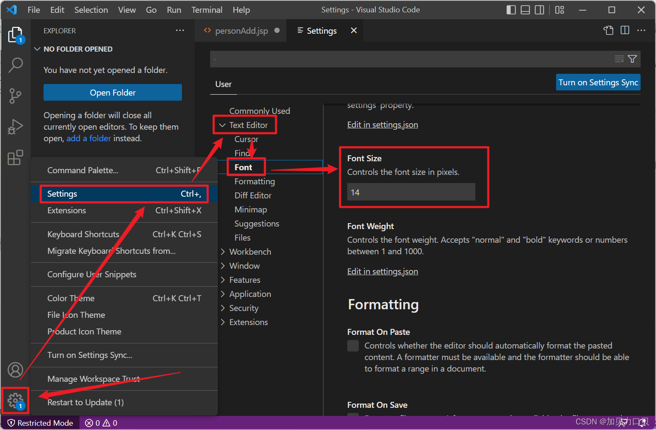Click the Open Settings (JSON) icon
This screenshot has width=656, height=430.
[608, 30]
